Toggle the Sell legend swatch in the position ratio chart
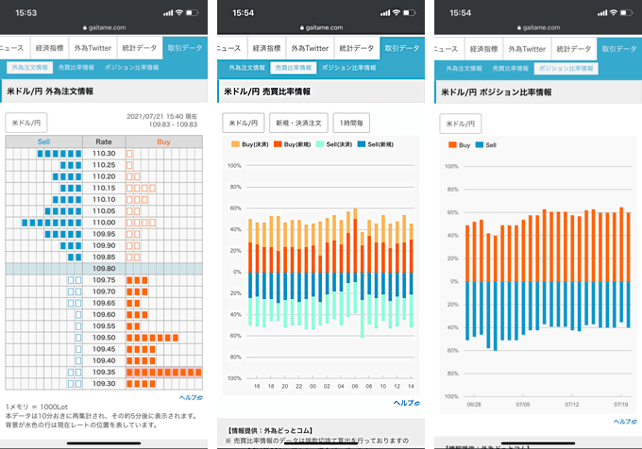This screenshot has height=449, width=642. point(480,144)
